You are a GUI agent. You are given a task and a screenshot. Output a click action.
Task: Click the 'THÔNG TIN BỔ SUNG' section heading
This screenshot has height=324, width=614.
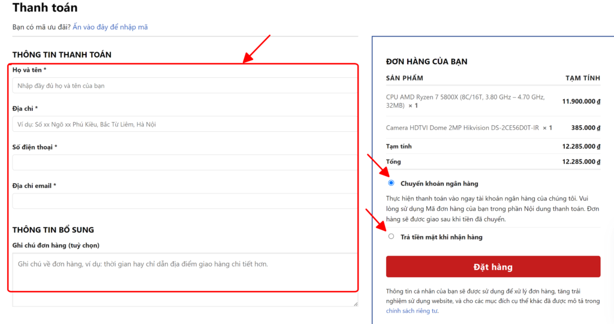53,229
